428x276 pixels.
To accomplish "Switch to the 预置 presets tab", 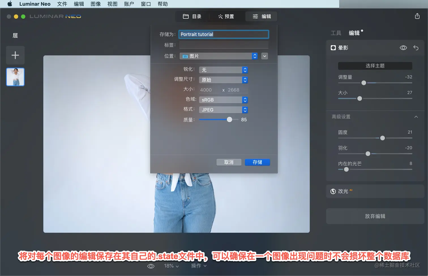I will coord(226,16).
